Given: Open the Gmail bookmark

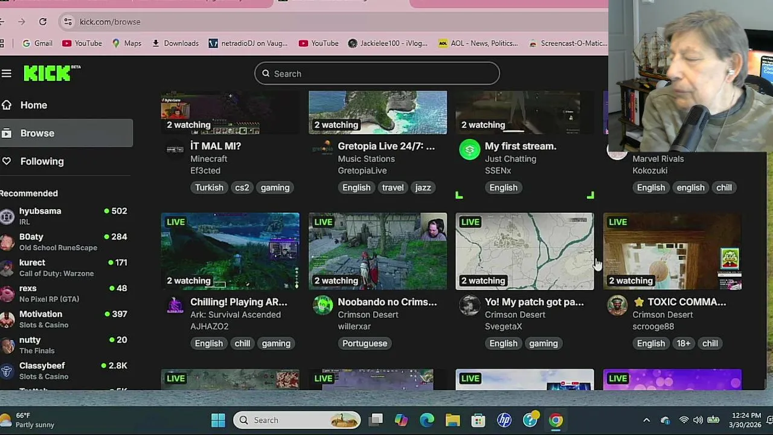Looking at the screenshot, I should point(37,43).
